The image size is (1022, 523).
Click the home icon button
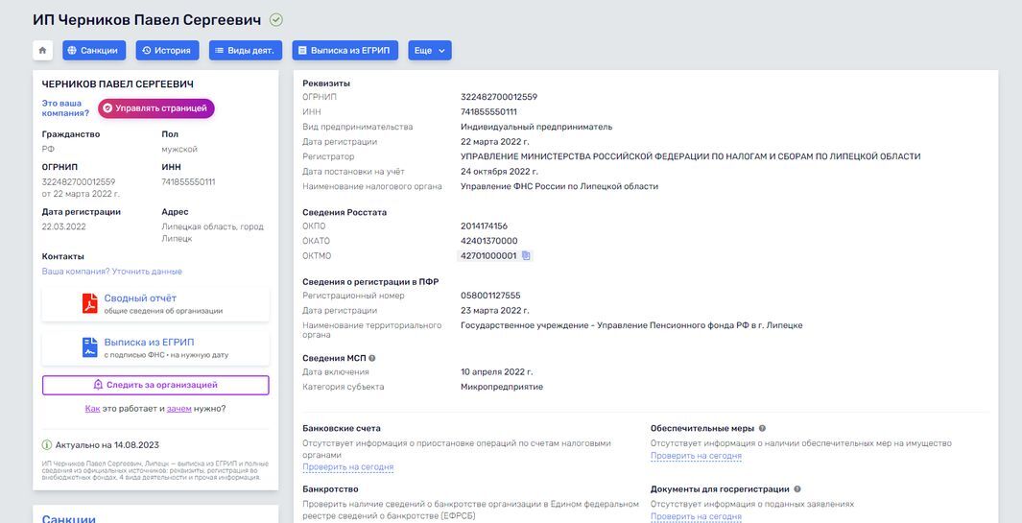42,51
